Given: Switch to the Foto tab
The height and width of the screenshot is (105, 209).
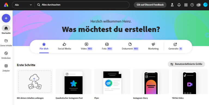Looking at the screenshot, I should point(107,46).
